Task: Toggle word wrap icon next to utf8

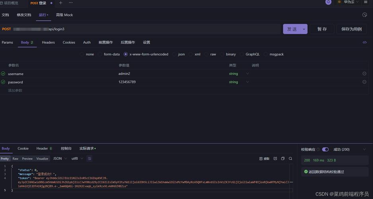Action: 90,158
